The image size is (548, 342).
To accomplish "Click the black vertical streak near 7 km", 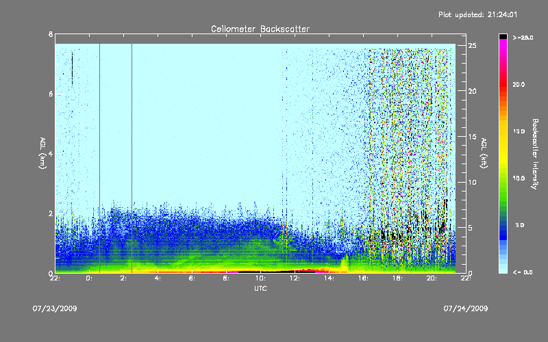I will [x=73, y=68].
